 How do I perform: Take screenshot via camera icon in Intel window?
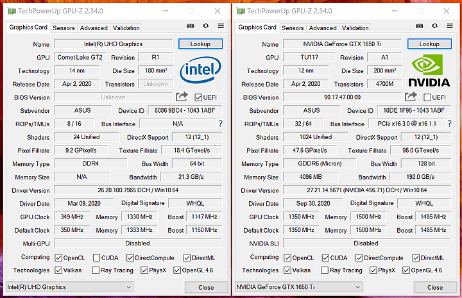coord(191,26)
